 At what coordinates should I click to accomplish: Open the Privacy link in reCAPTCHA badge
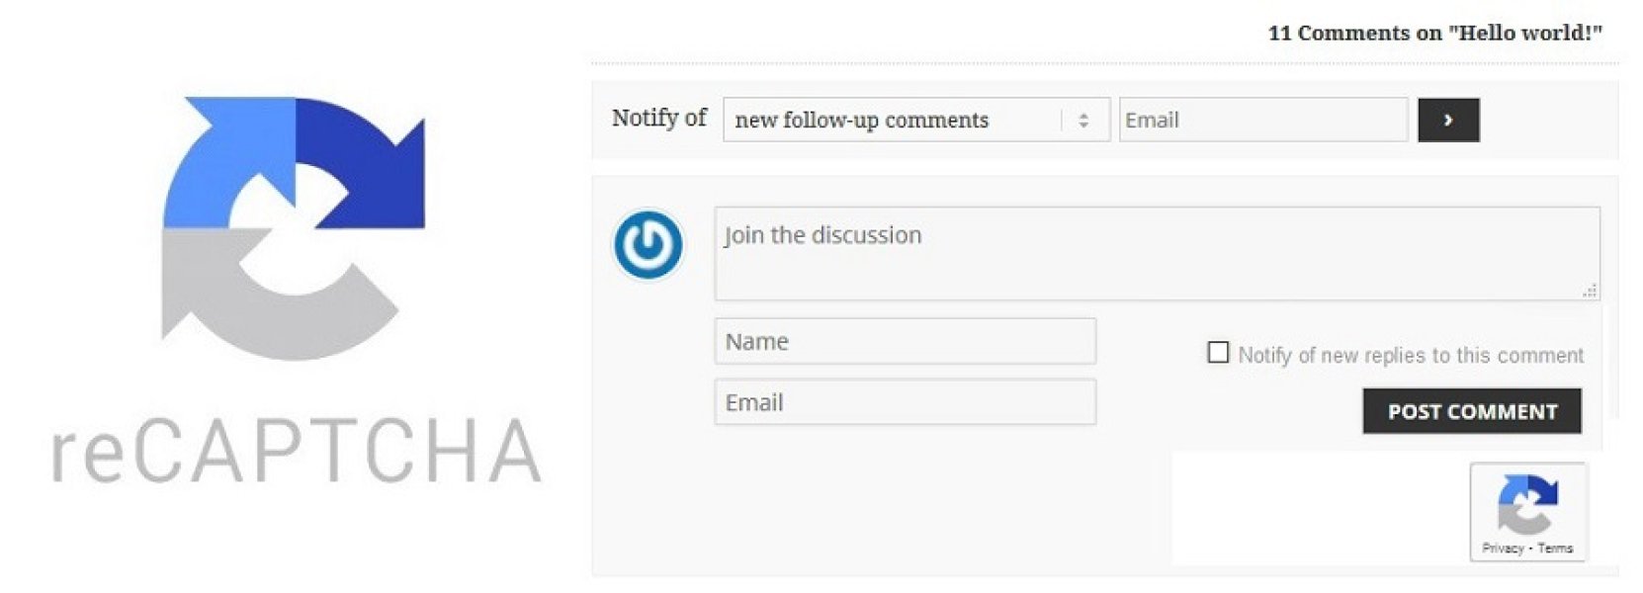tap(1503, 548)
